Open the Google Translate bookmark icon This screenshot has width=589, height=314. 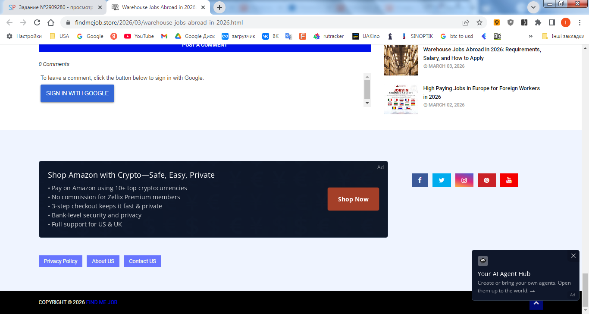pyautogui.click(x=289, y=36)
